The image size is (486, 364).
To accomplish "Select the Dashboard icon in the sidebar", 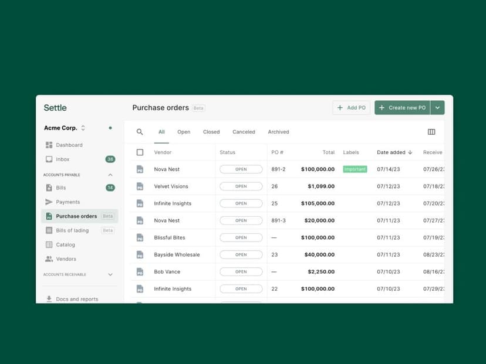I will point(49,145).
